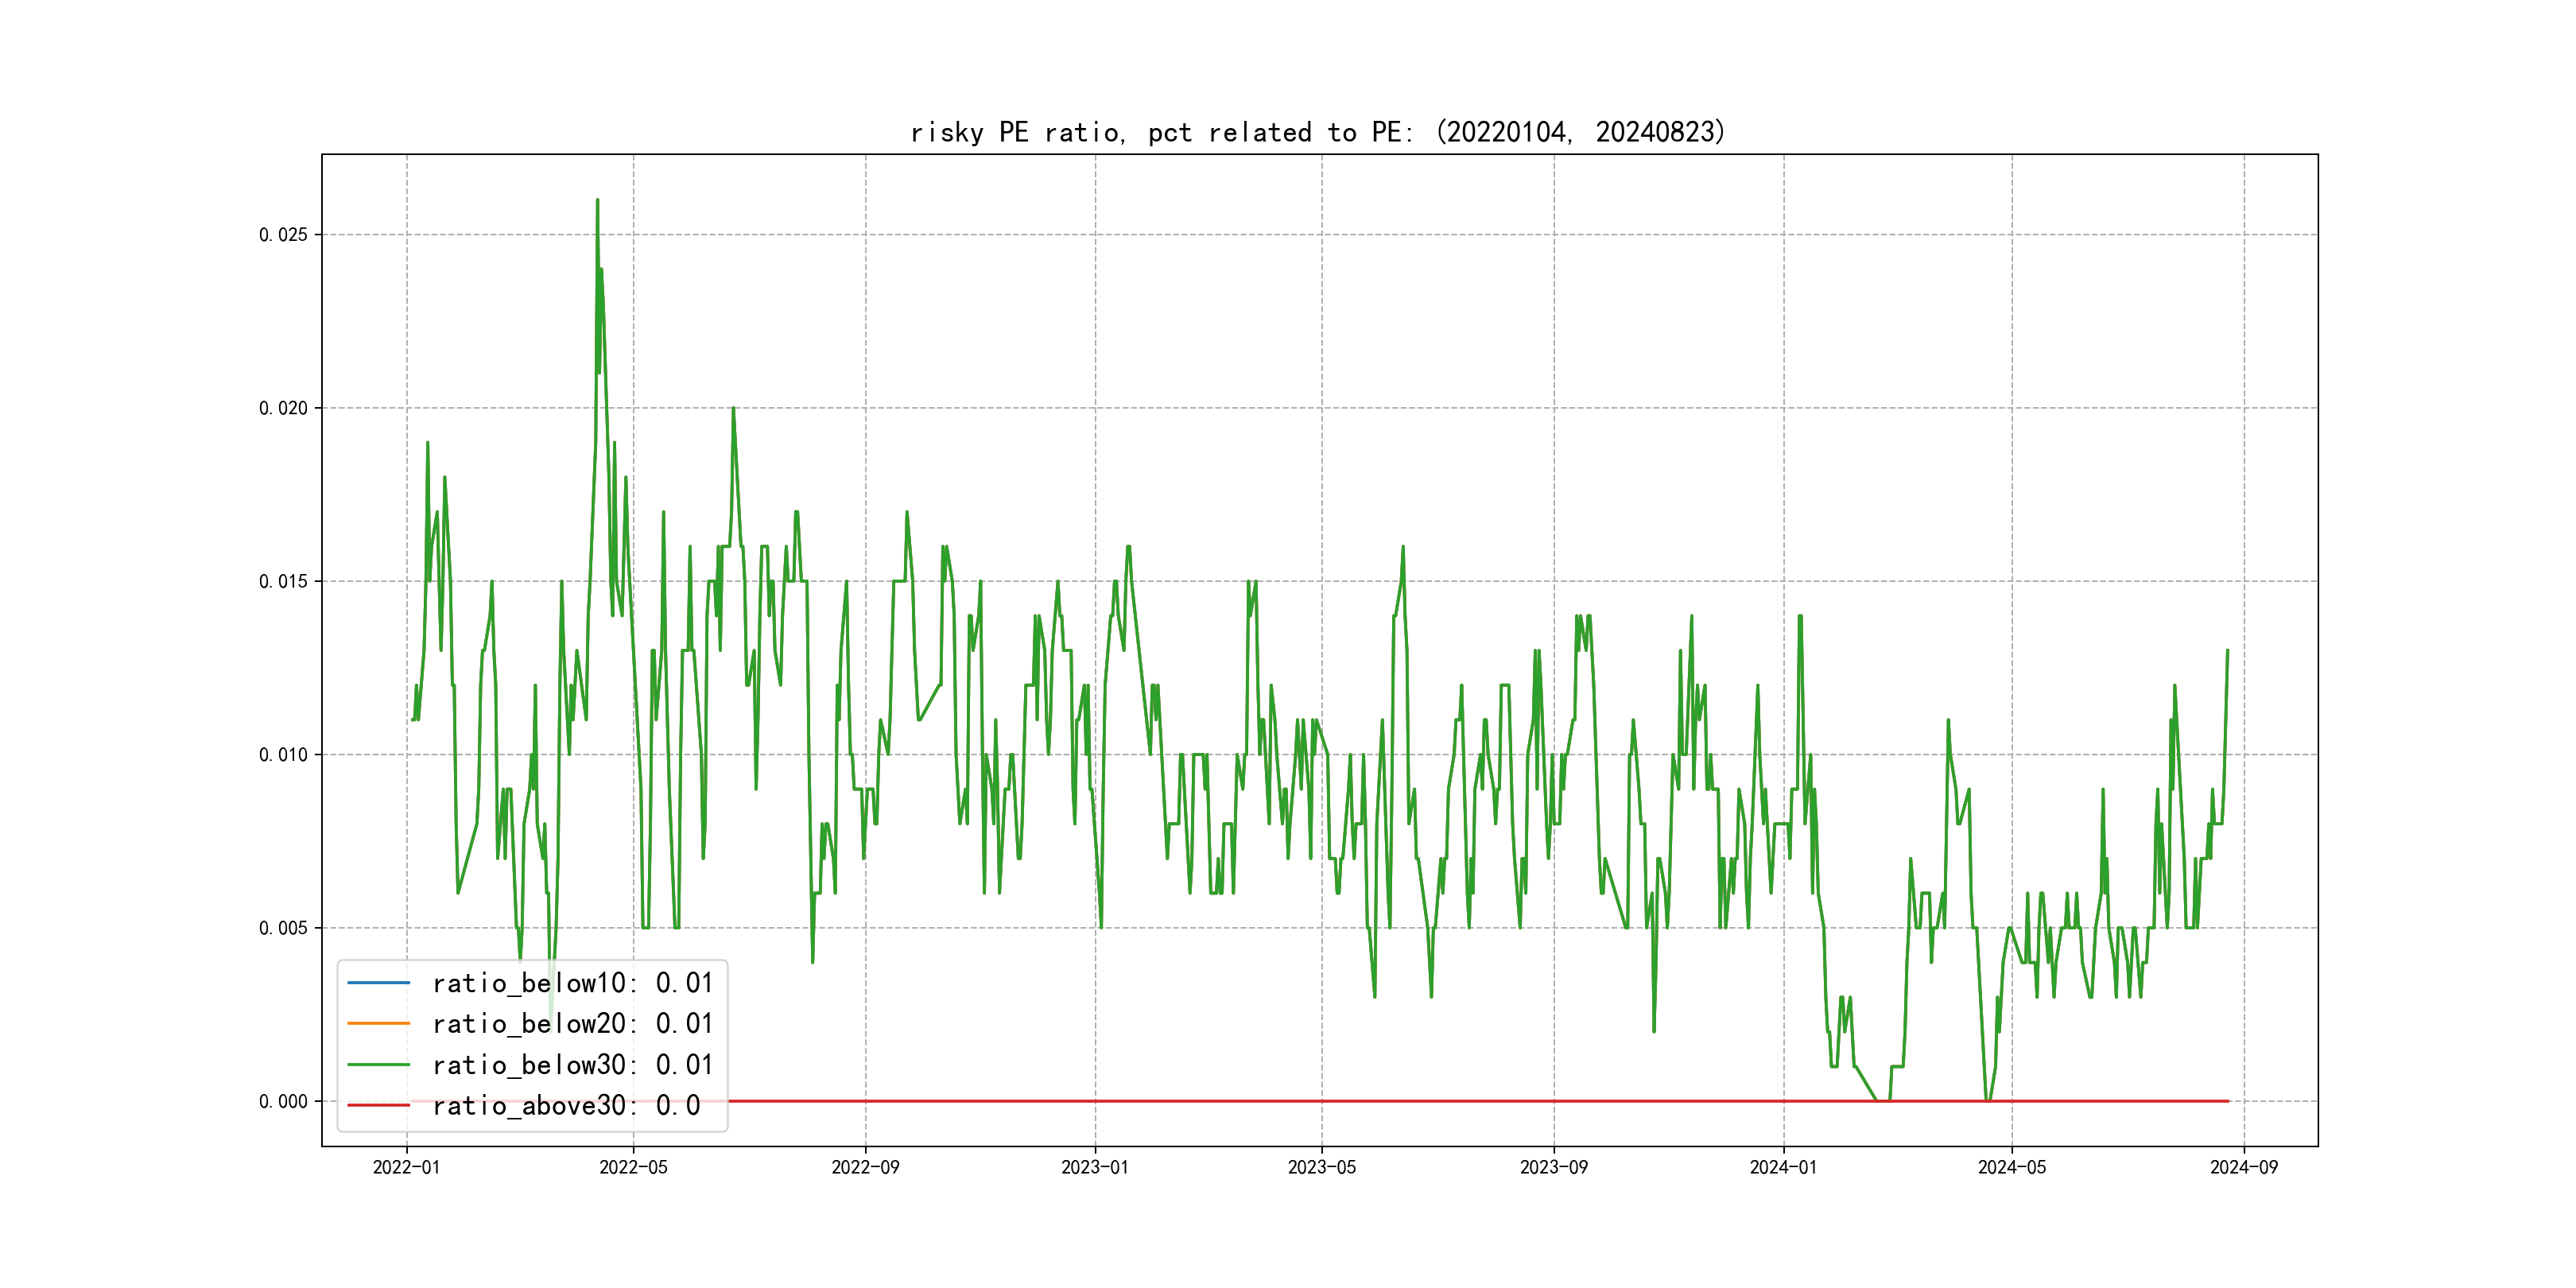This screenshot has width=2576, height=1288.
Task: Click the highest peak of the green line
Action: click(597, 201)
